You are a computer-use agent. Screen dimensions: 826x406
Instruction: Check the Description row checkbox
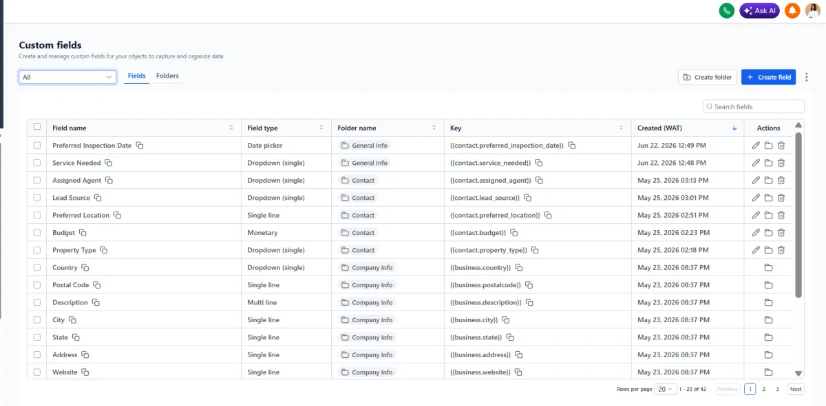point(37,302)
